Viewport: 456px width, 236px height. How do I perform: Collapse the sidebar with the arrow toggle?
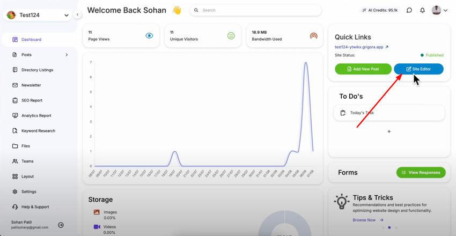[78, 15]
